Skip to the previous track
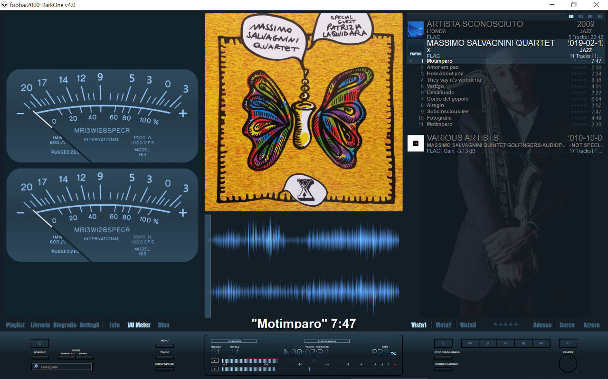Image resolution: width=608 pixels, height=379 pixels. [470, 343]
